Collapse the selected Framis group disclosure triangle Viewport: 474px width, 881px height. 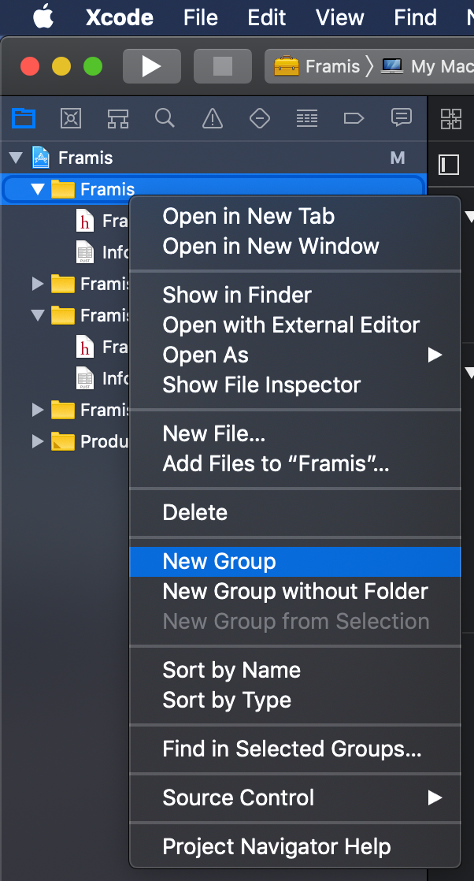tap(37, 189)
